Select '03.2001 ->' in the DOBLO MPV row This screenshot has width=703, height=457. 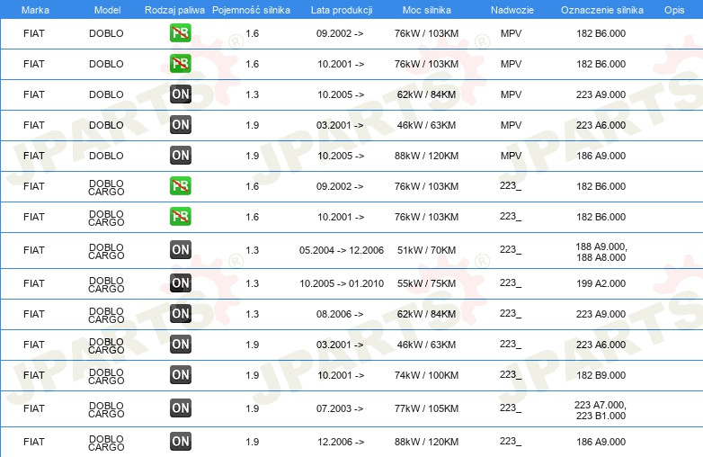(x=340, y=125)
